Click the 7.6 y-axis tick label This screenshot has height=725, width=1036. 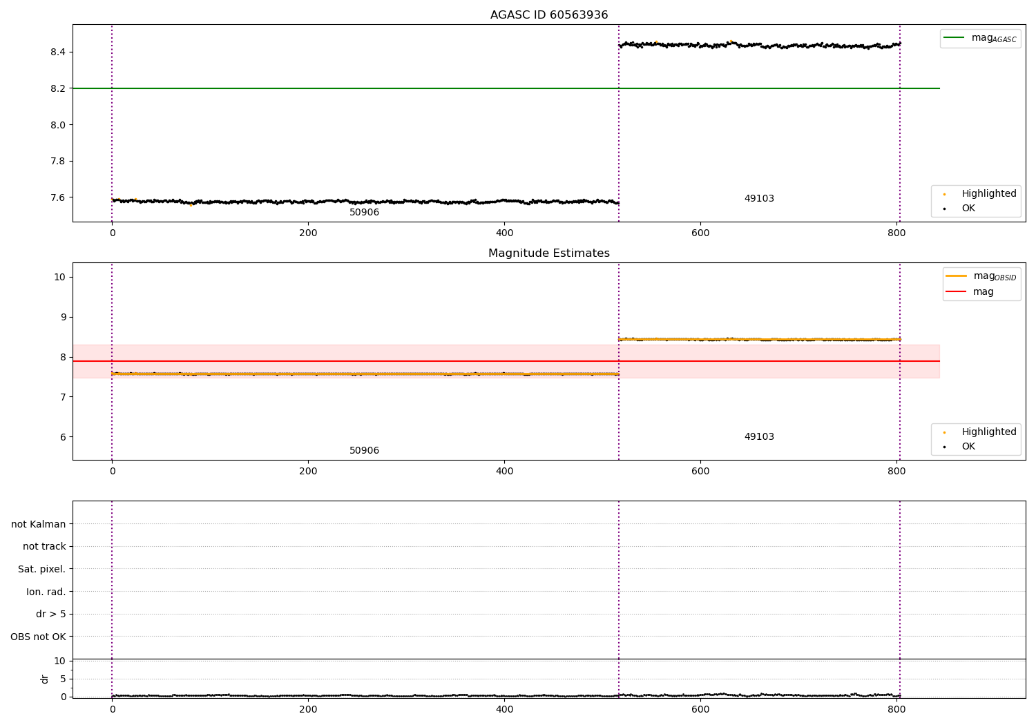(x=58, y=197)
